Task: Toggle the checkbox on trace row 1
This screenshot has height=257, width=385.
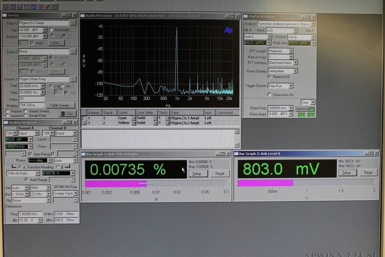Action: (84, 118)
